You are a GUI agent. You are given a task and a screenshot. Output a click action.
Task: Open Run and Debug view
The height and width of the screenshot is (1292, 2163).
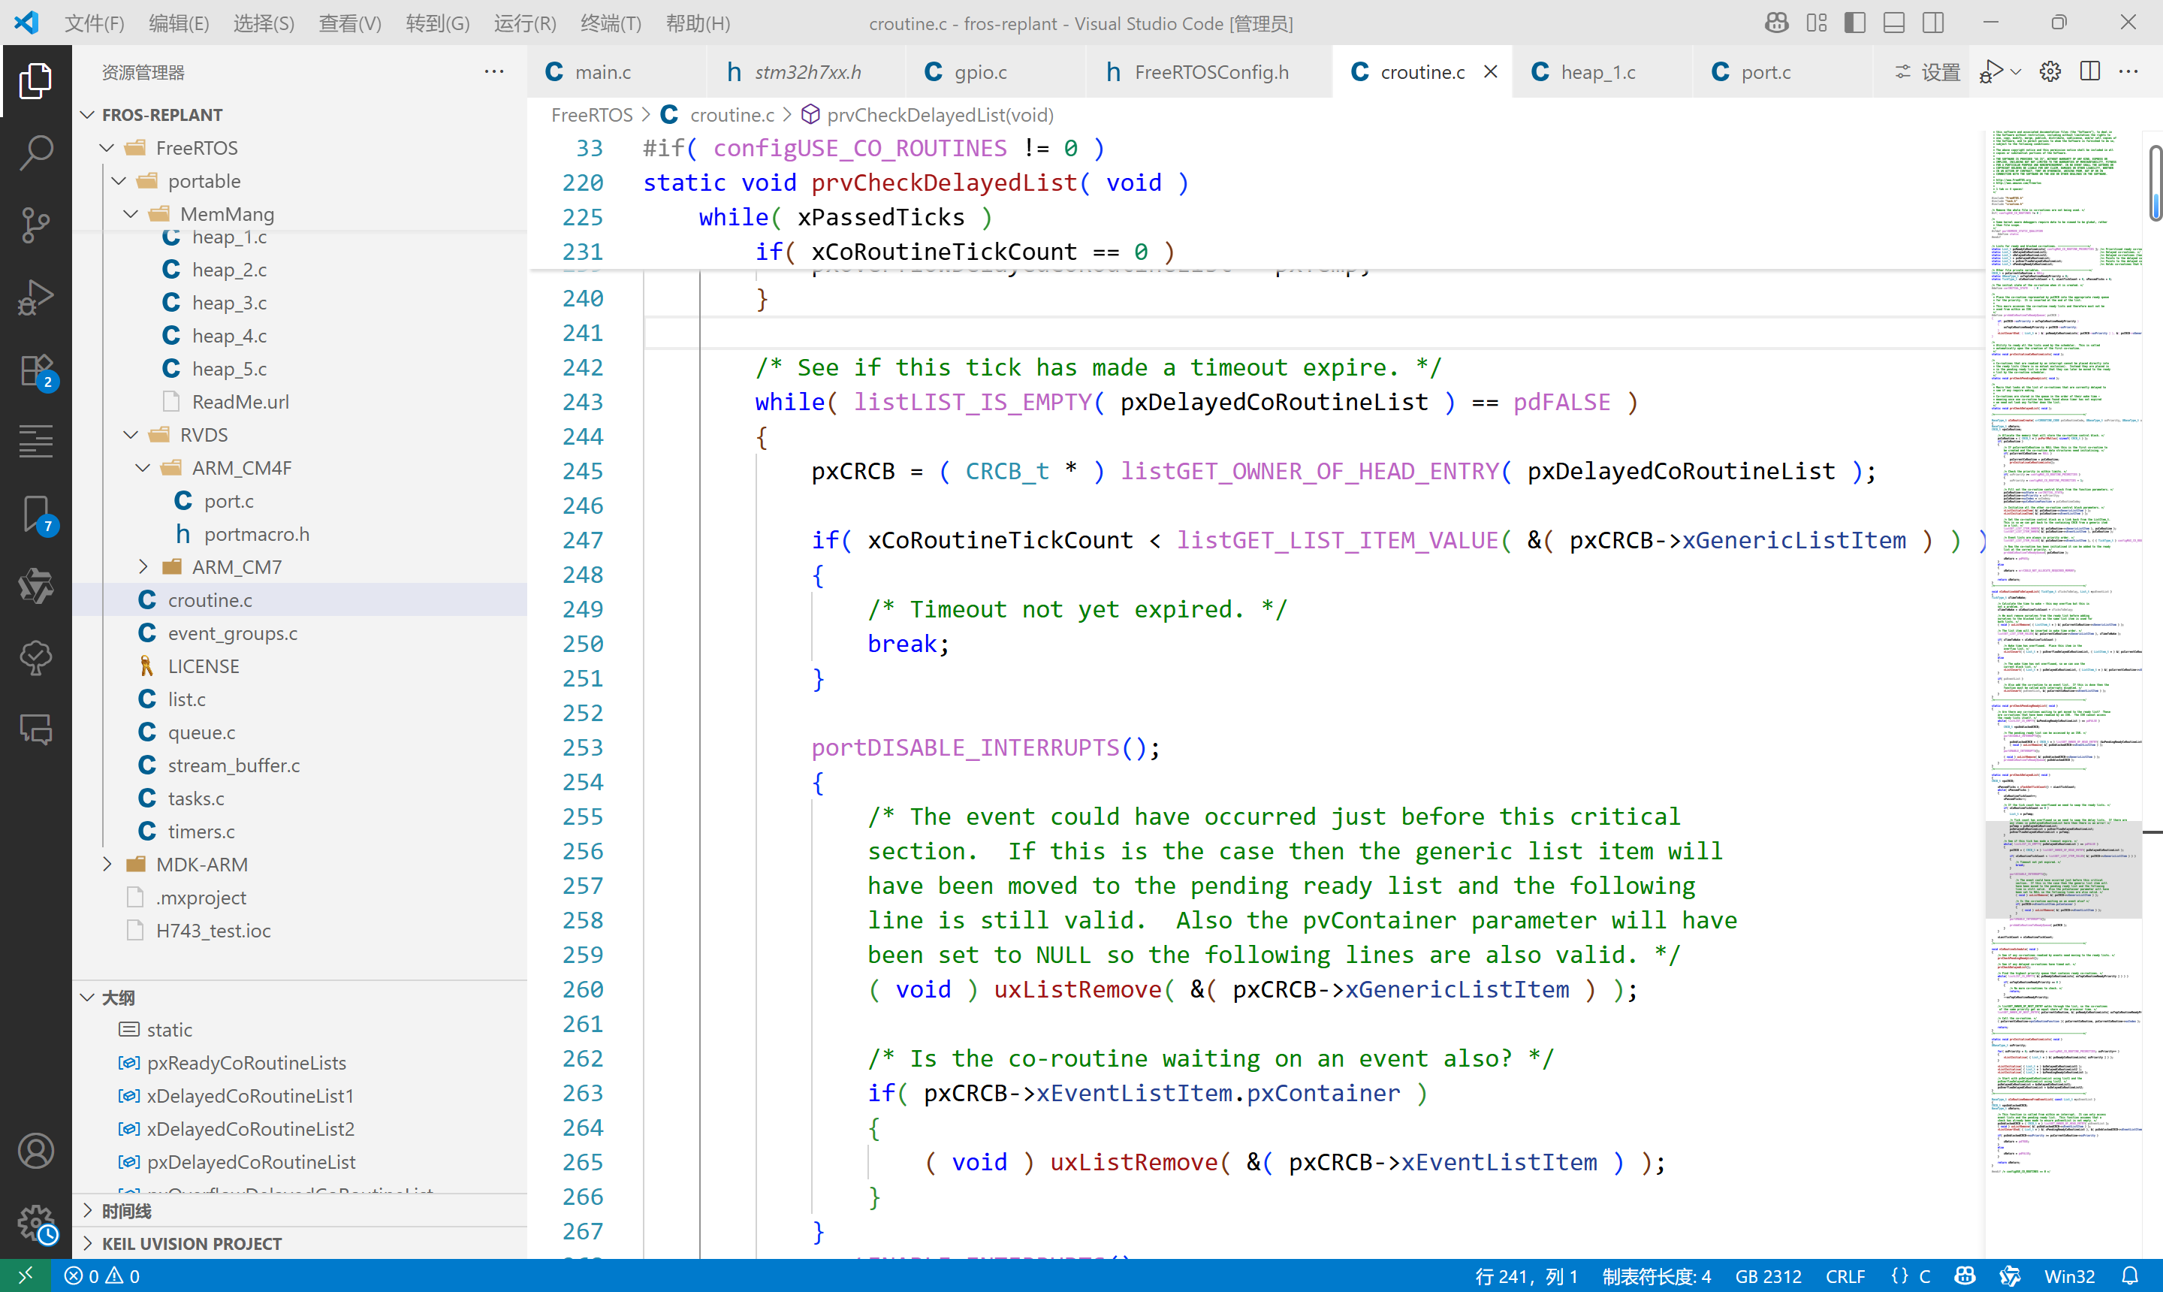(36, 297)
